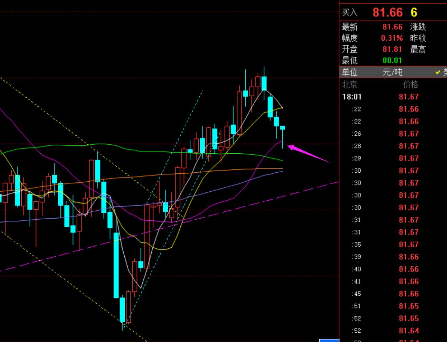
Task: Click the yellow 6 buy volume
Action: pos(414,12)
